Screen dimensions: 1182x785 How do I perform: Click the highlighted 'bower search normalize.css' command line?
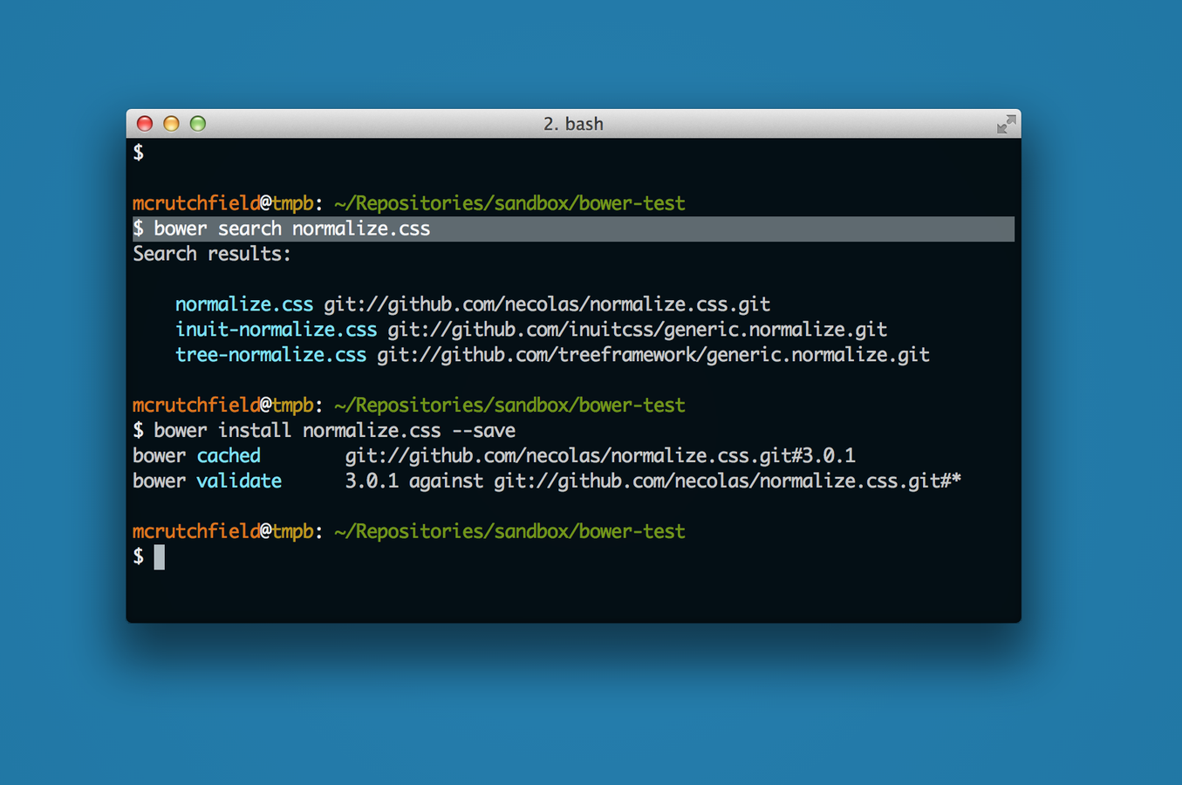click(573, 229)
